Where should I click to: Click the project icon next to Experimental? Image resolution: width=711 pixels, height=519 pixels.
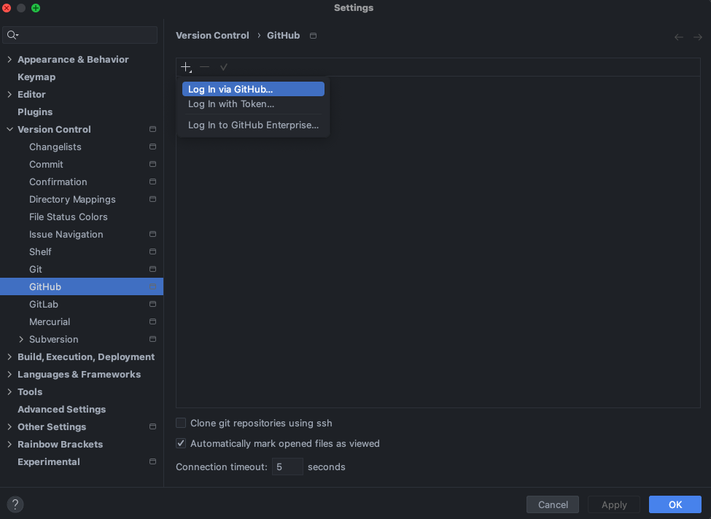(x=153, y=461)
